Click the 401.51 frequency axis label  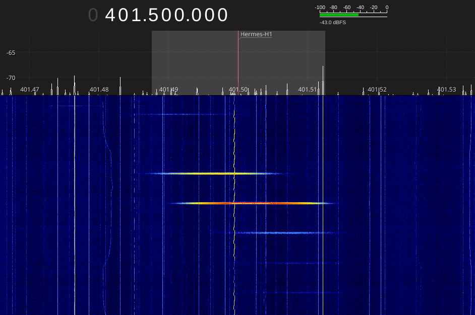(308, 90)
